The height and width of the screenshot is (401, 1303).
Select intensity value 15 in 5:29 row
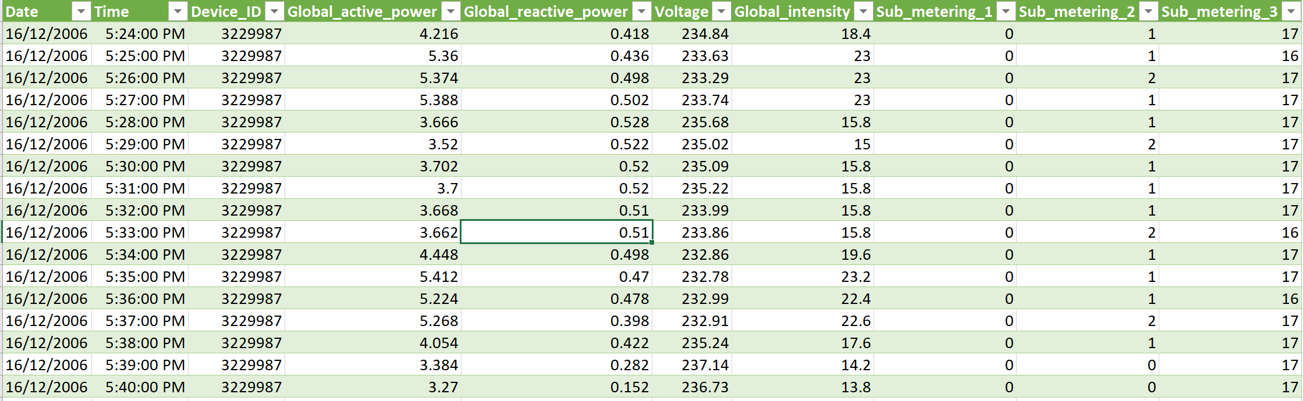[803, 144]
